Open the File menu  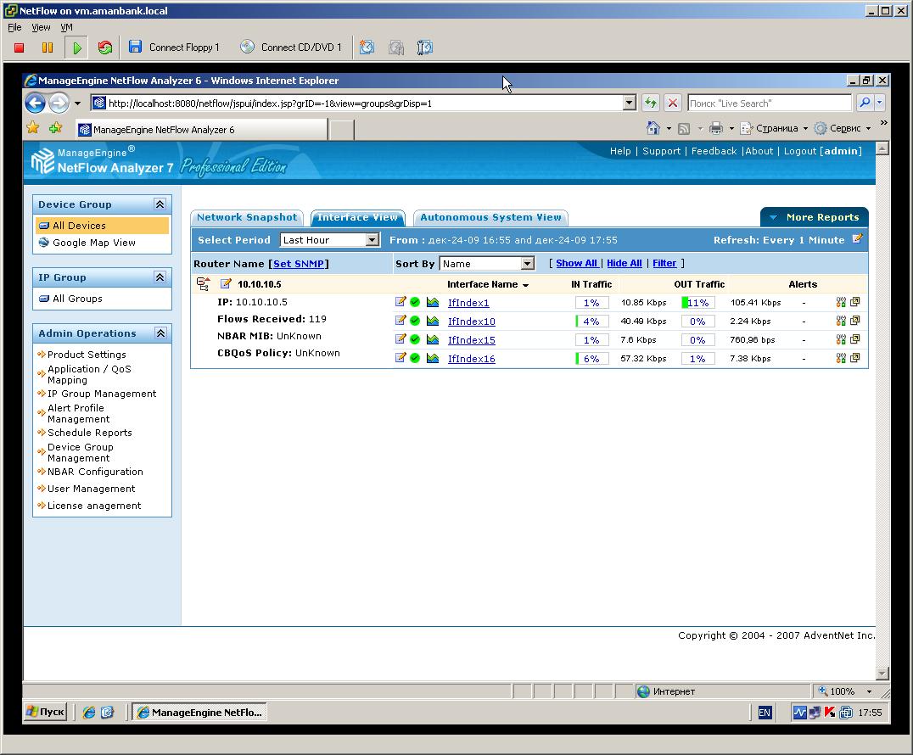tap(14, 27)
